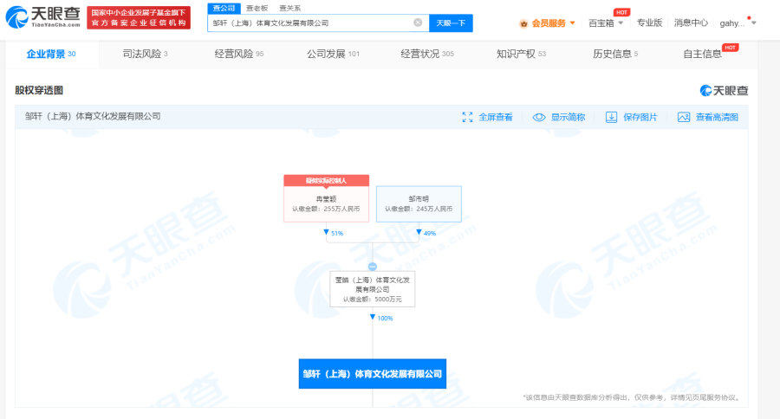Screen dimensions: 780x419
Task: Open the 会员服务 dropdown arrow
Action: tap(572, 23)
